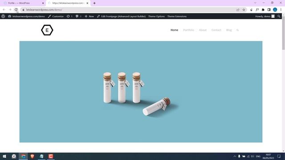Open a new browser tab
The width and height of the screenshot is (285, 160).
pos(94,3)
